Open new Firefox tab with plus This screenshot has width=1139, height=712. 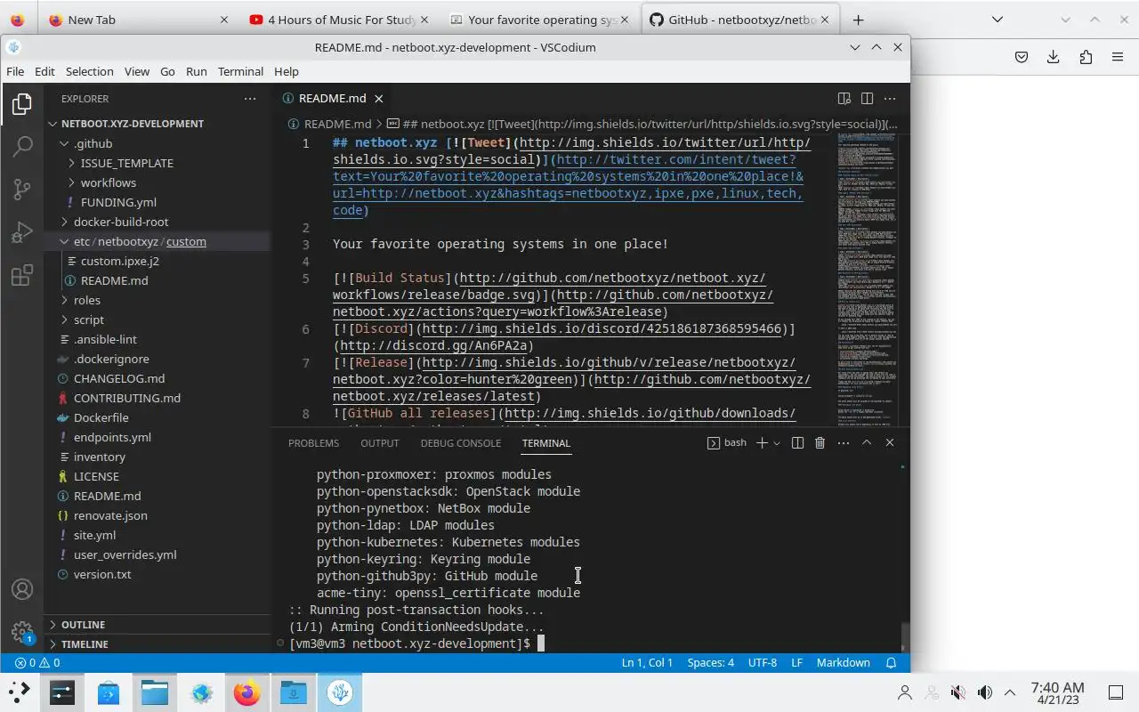858,20
